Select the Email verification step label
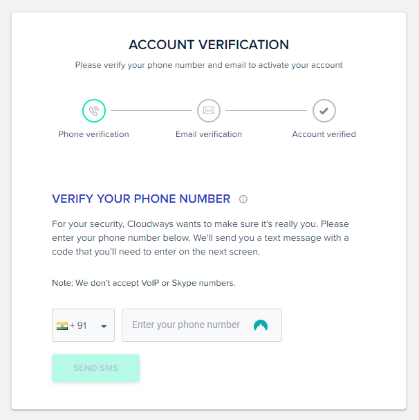 [x=209, y=134]
